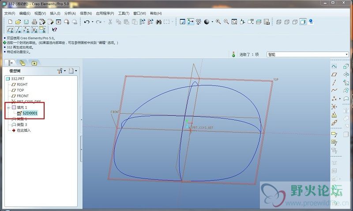Toggle coordinate system display
This screenshot has height=211, width=353.
34,30
